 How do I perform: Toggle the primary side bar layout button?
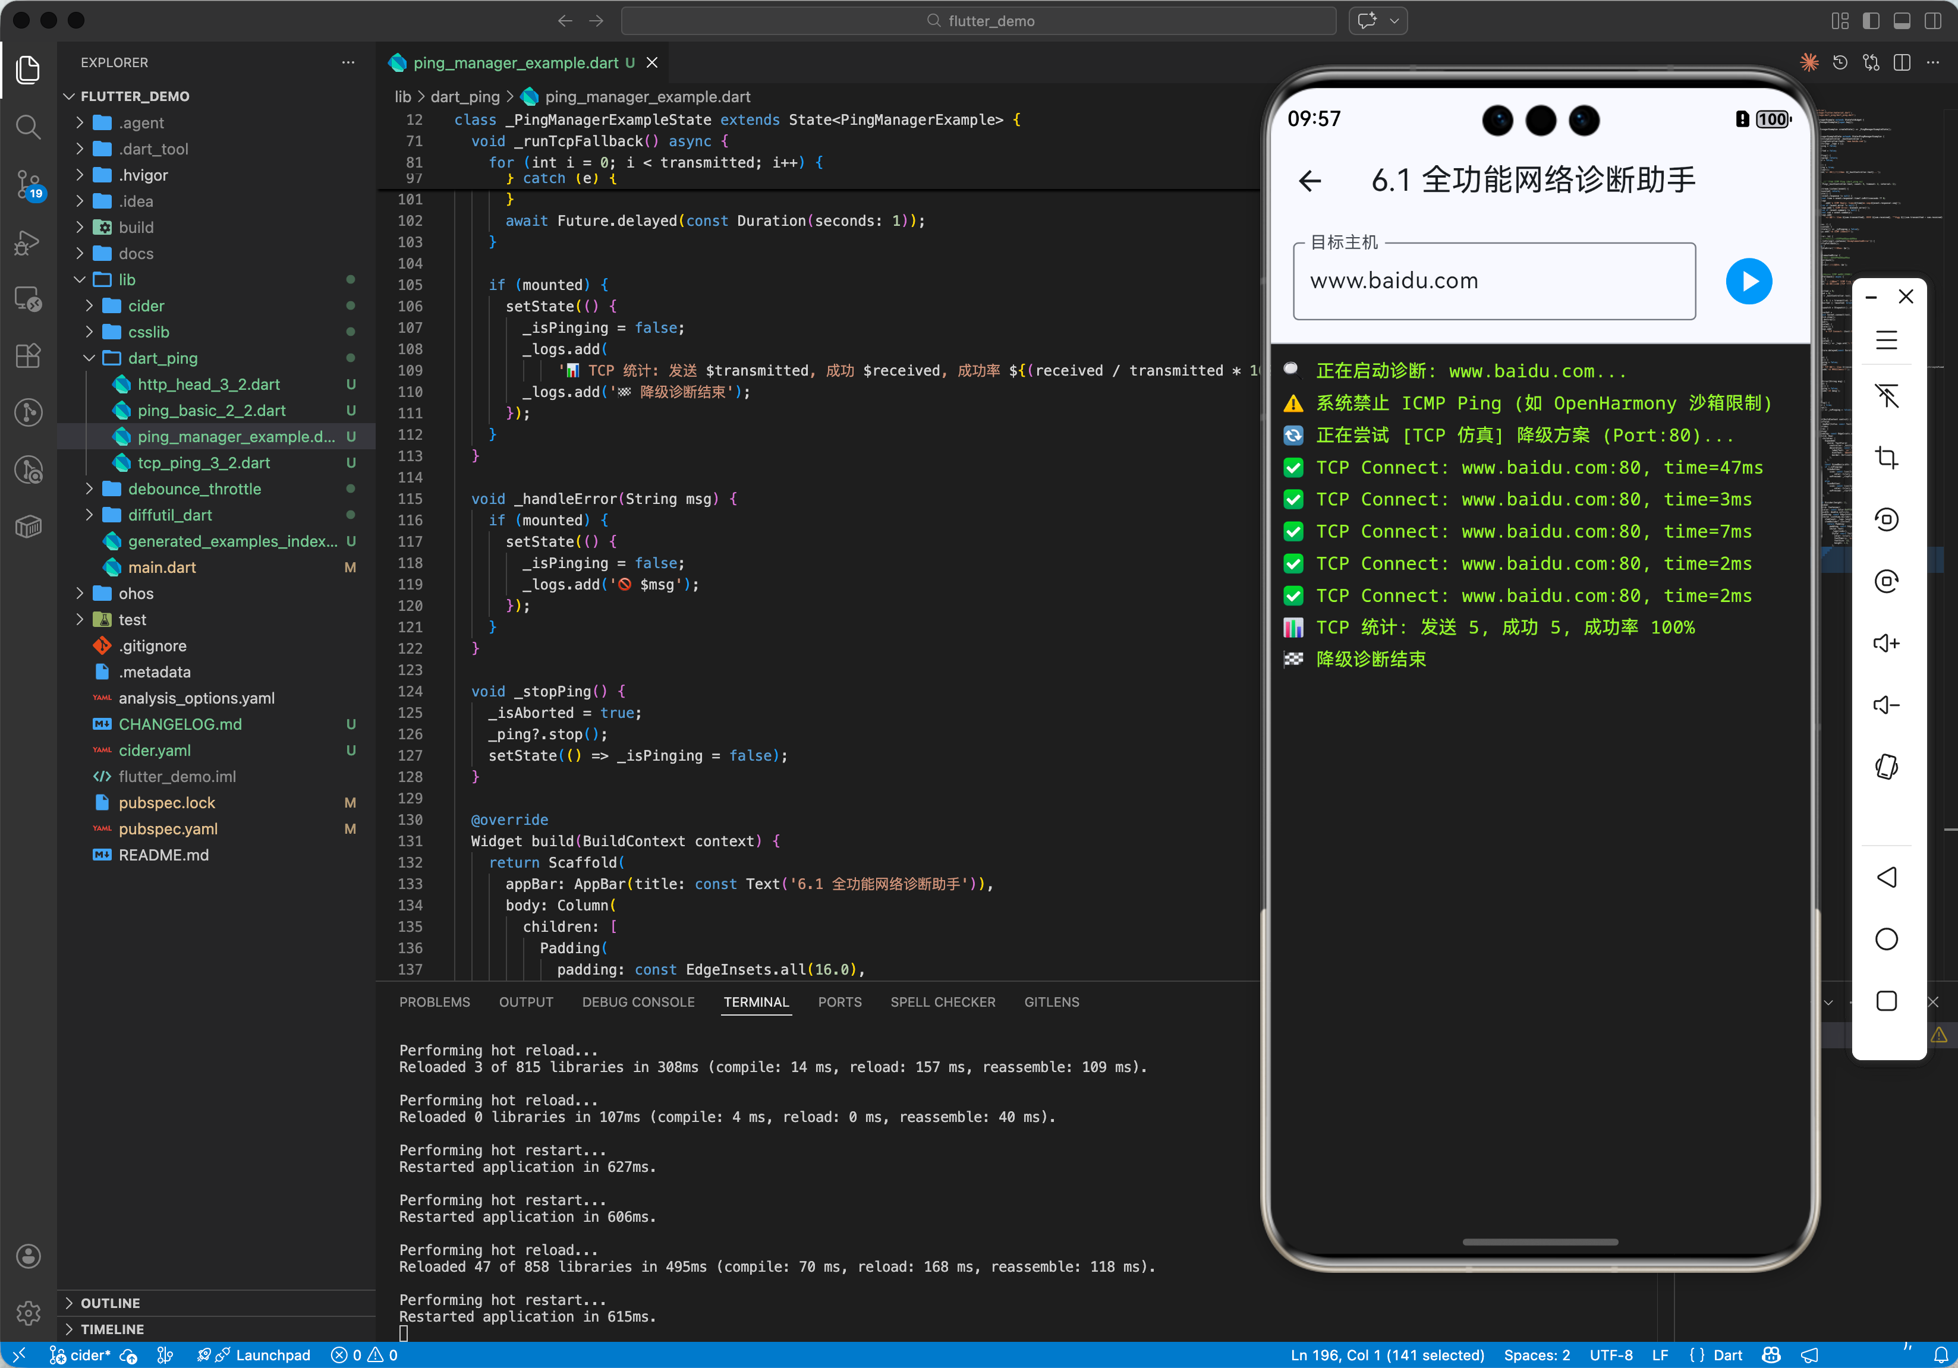1870,20
